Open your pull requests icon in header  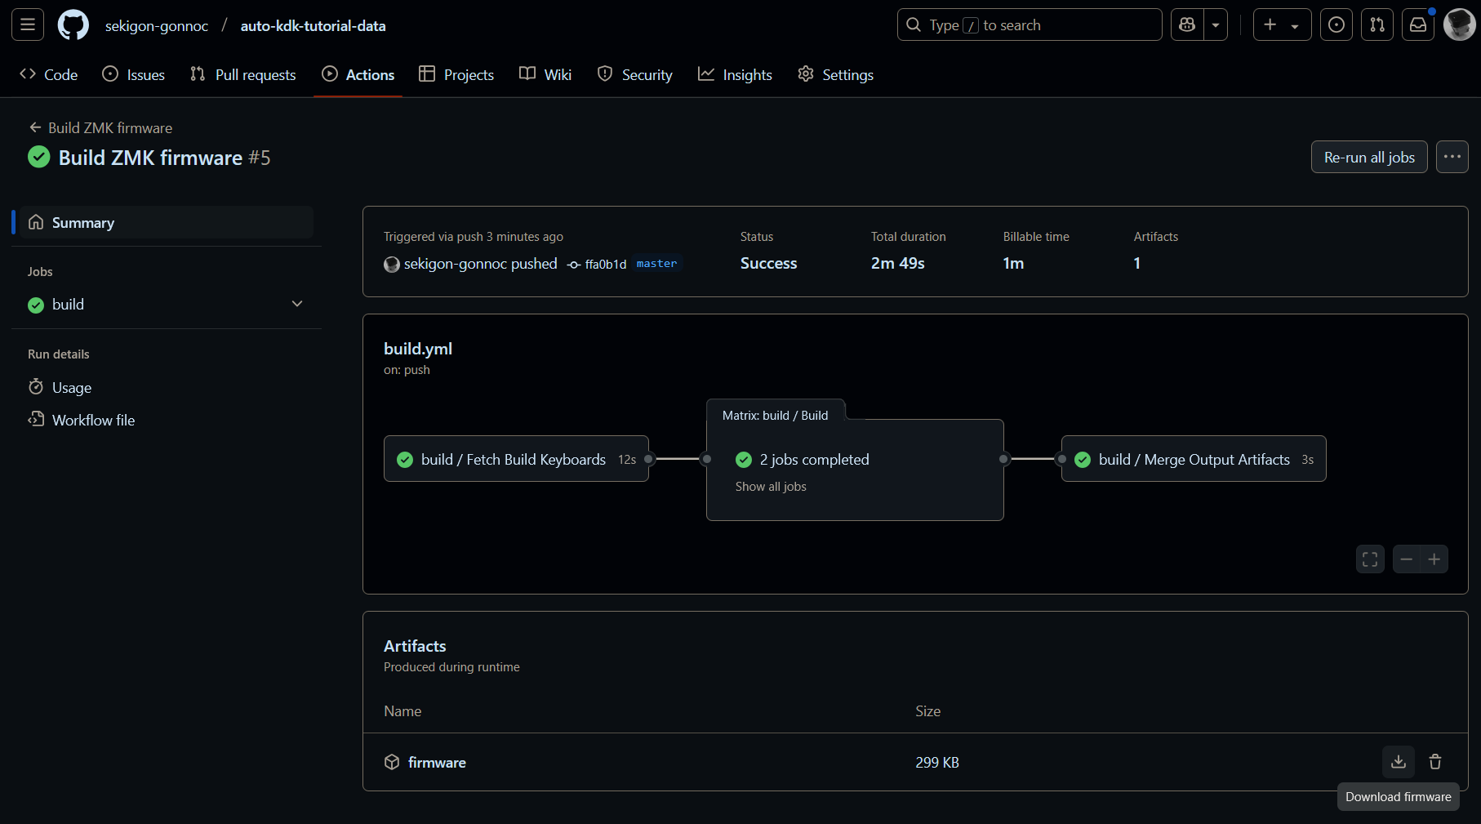tap(1377, 25)
